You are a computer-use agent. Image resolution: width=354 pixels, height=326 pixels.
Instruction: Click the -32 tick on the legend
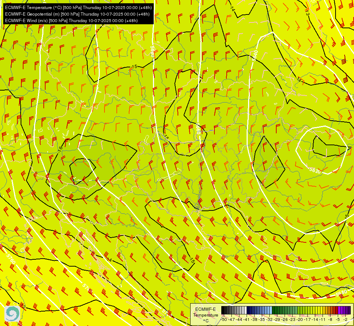[269, 319]
